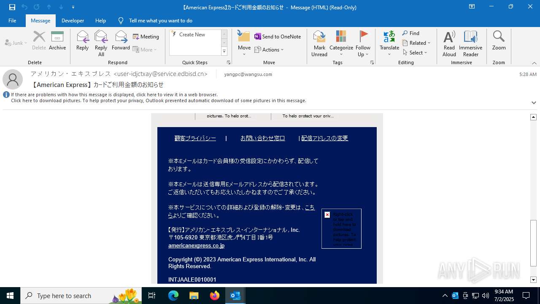The width and height of the screenshot is (540, 304).
Task: Open the Windows notification center
Action: (526, 296)
